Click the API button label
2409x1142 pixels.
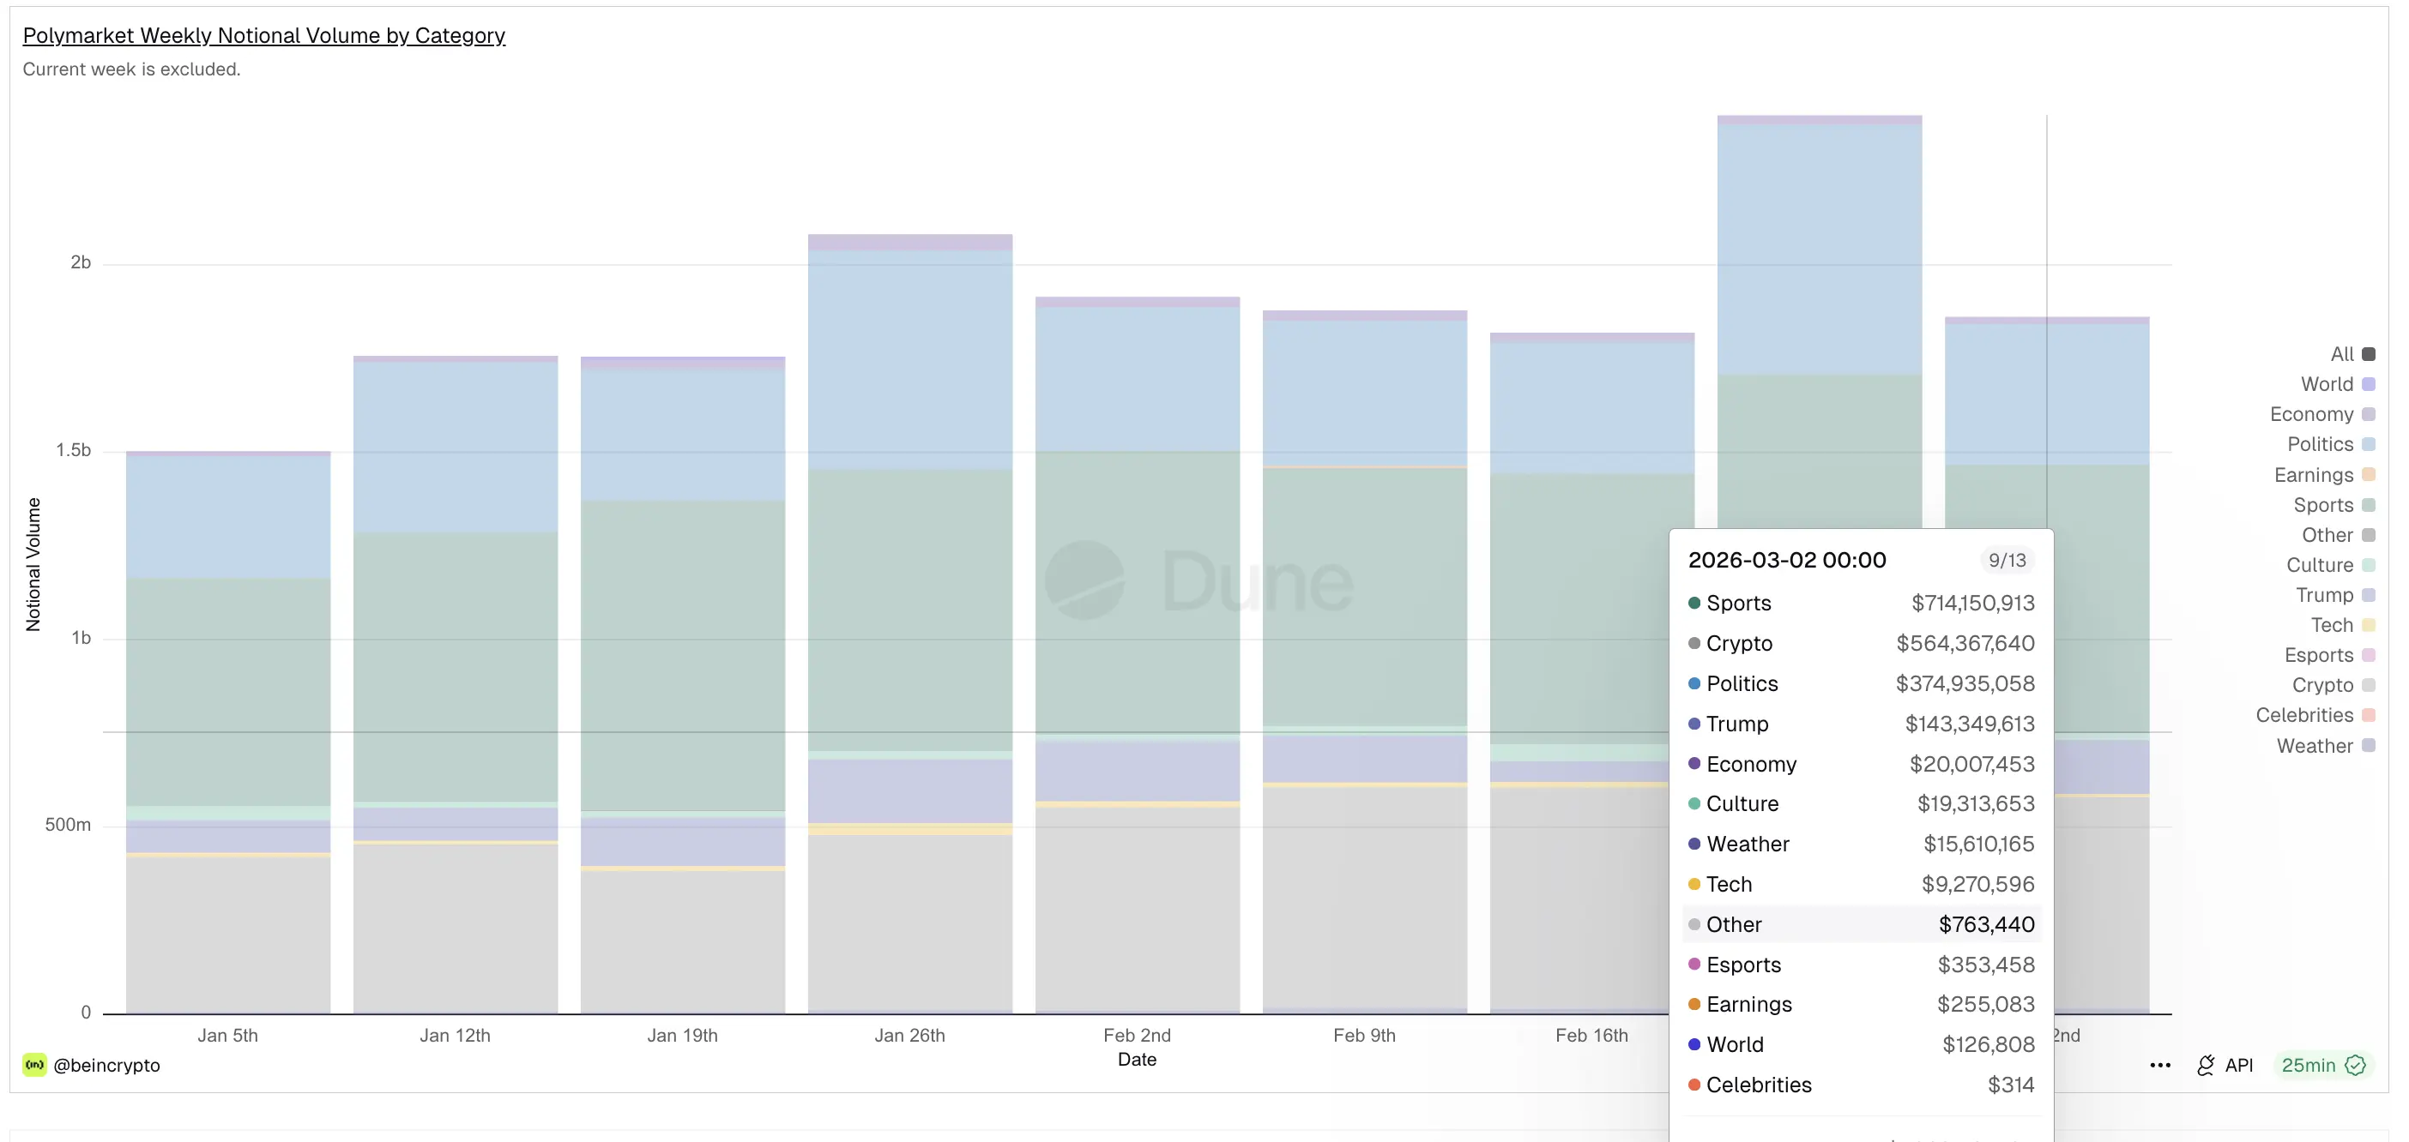coord(2239,1066)
